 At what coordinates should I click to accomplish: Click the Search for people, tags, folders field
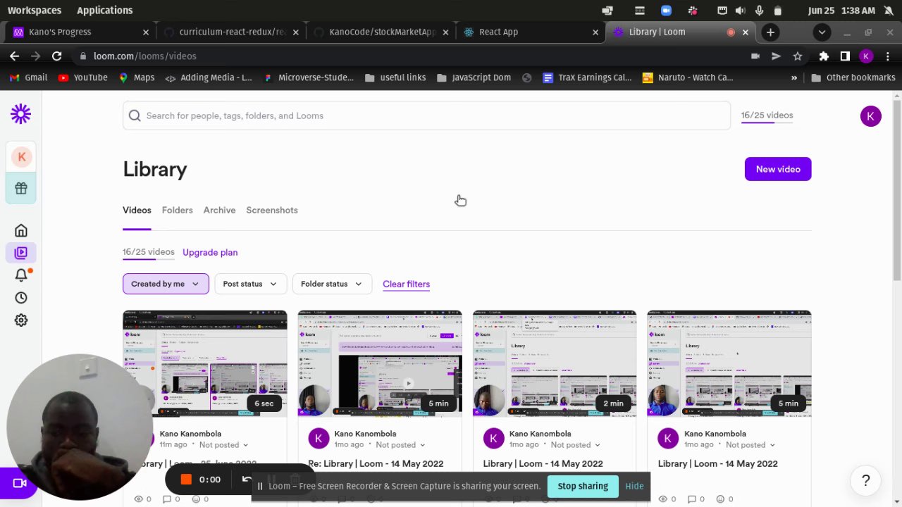point(426,115)
